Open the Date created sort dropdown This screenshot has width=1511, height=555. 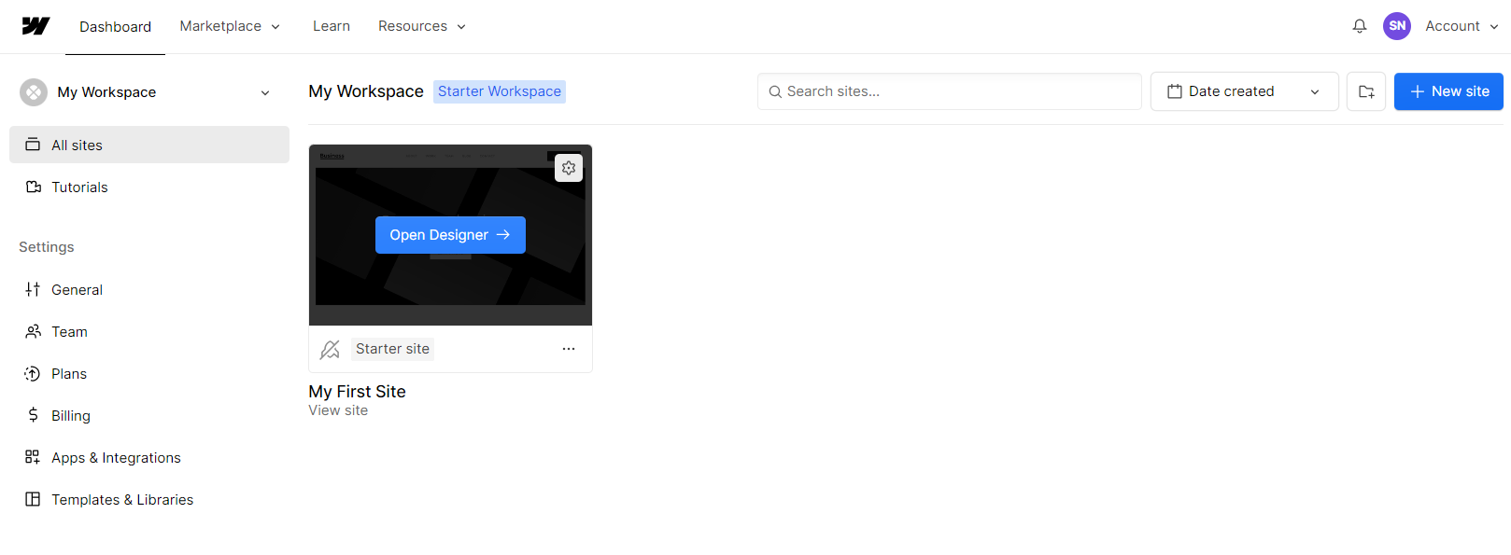pyautogui.click(x=1245, y=91)
